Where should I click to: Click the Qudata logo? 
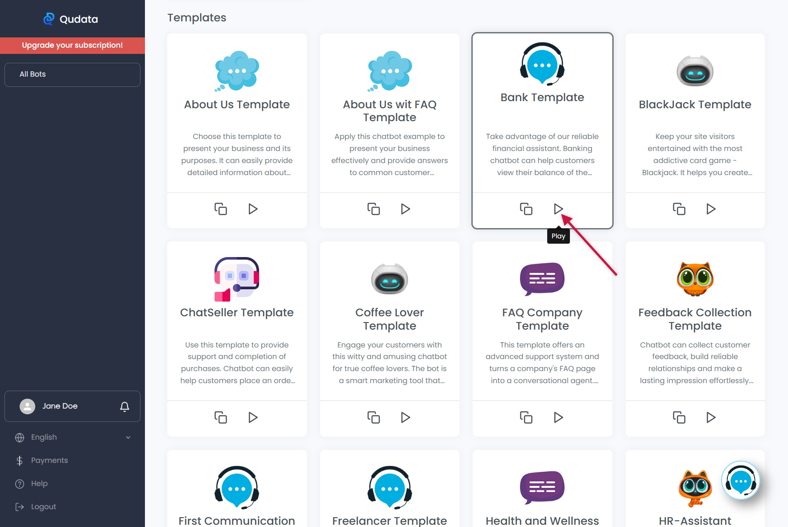71,19
